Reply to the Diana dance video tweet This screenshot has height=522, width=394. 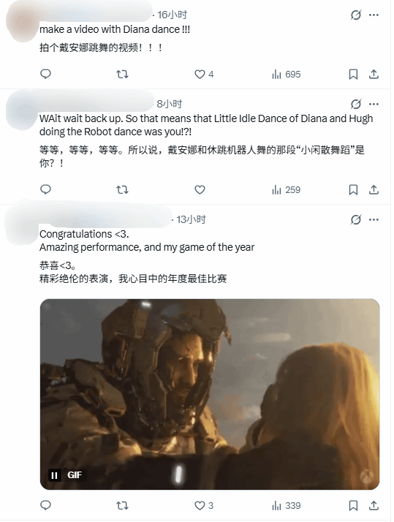[x=45, y=74]
